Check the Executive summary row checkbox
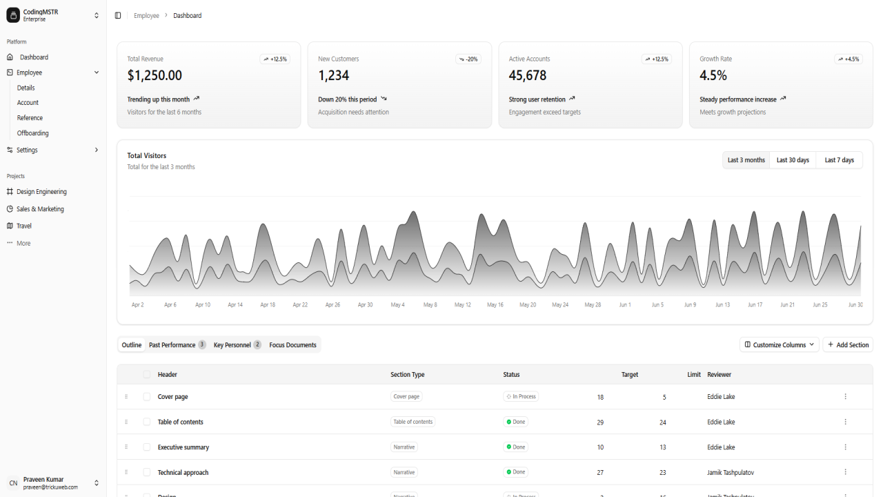 tap(146, 447)
